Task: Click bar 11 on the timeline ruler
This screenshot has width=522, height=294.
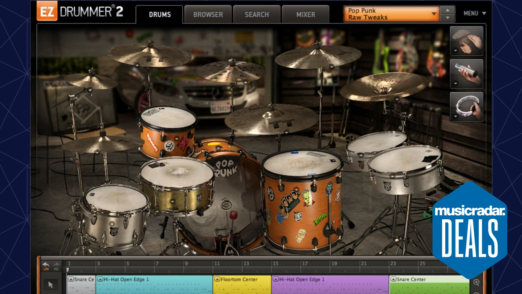Action: point(217,264)
